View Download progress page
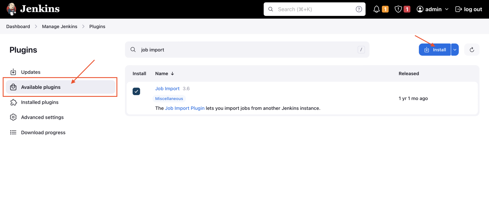This screenshot has width=489, height=198. (x=43, y=132)
